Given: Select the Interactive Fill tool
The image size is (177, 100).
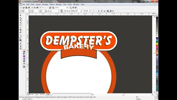Looking at the screenshot, I should pos(20,35).
